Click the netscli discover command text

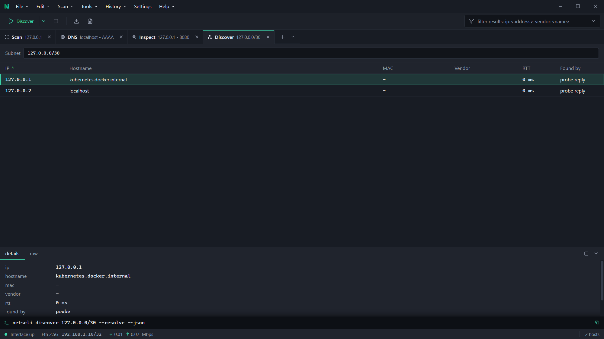coord(79,322)
